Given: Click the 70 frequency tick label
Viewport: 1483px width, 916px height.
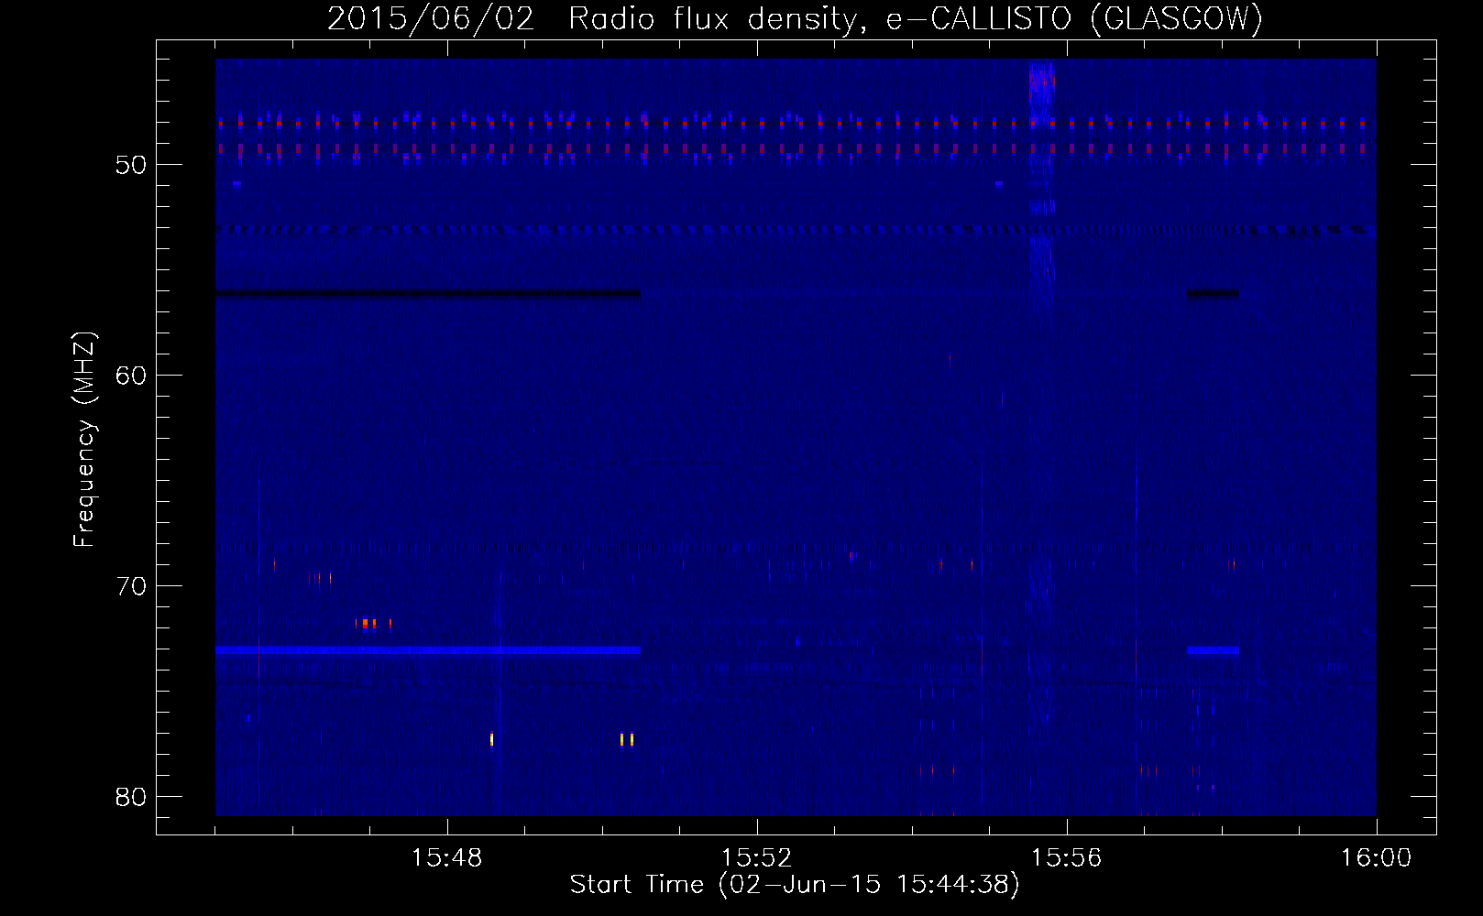Looking at the screenshot, I should (x=131, y=586).
